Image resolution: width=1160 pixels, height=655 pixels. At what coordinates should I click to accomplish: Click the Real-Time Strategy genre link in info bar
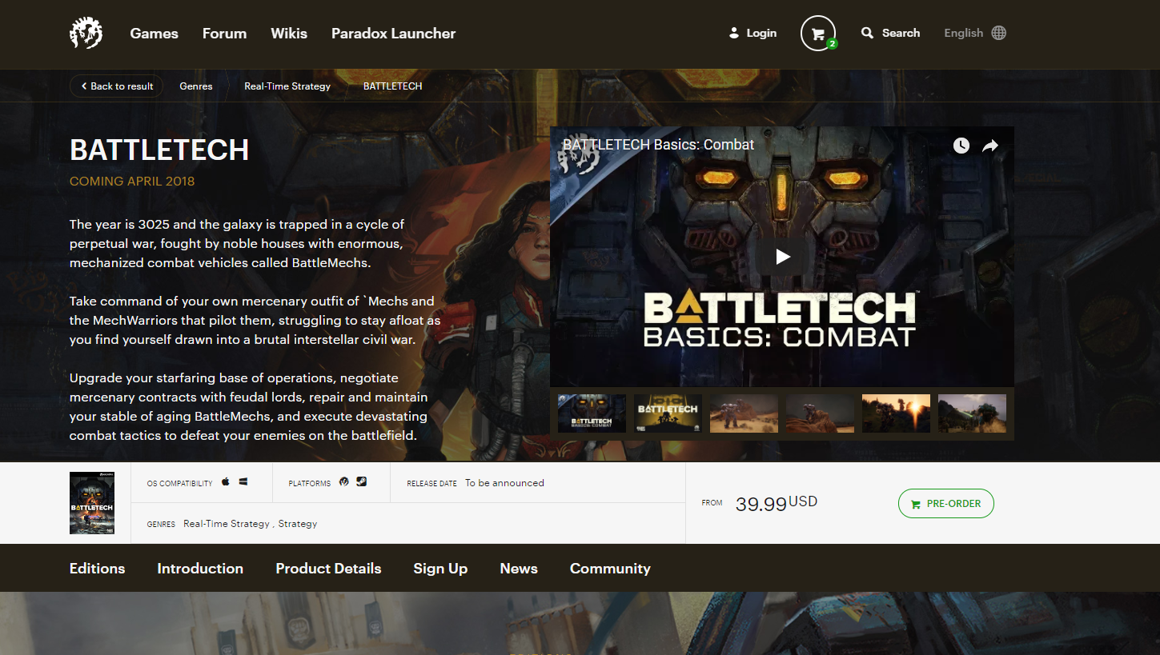click(227, 524)
